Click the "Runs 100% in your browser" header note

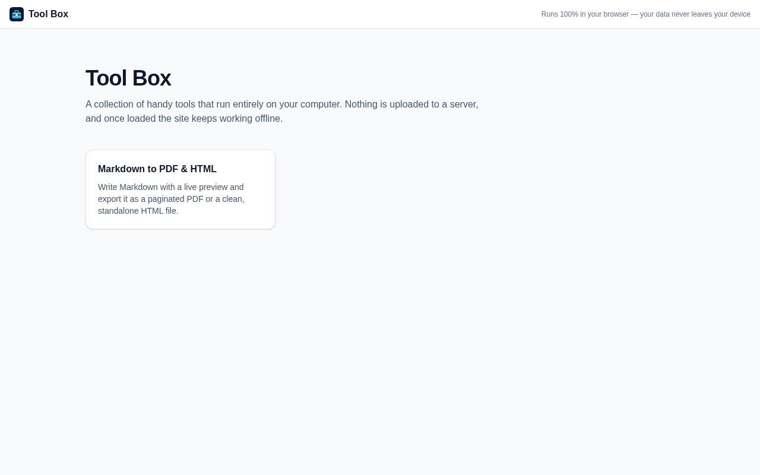click(645, 14)
